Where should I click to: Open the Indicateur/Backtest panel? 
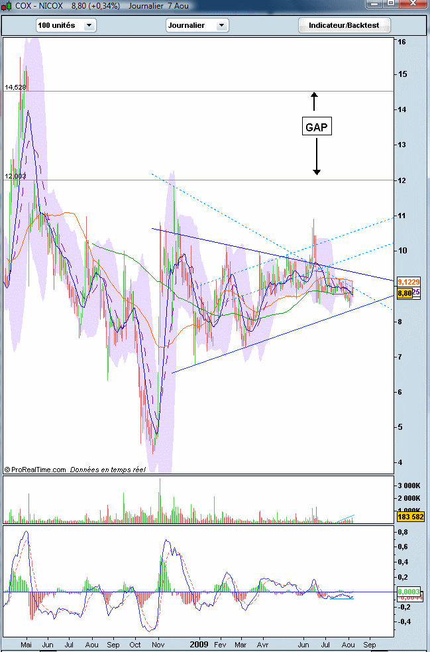[344, 25]
